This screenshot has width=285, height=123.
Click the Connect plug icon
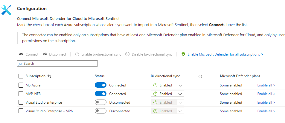coord(21,54)
